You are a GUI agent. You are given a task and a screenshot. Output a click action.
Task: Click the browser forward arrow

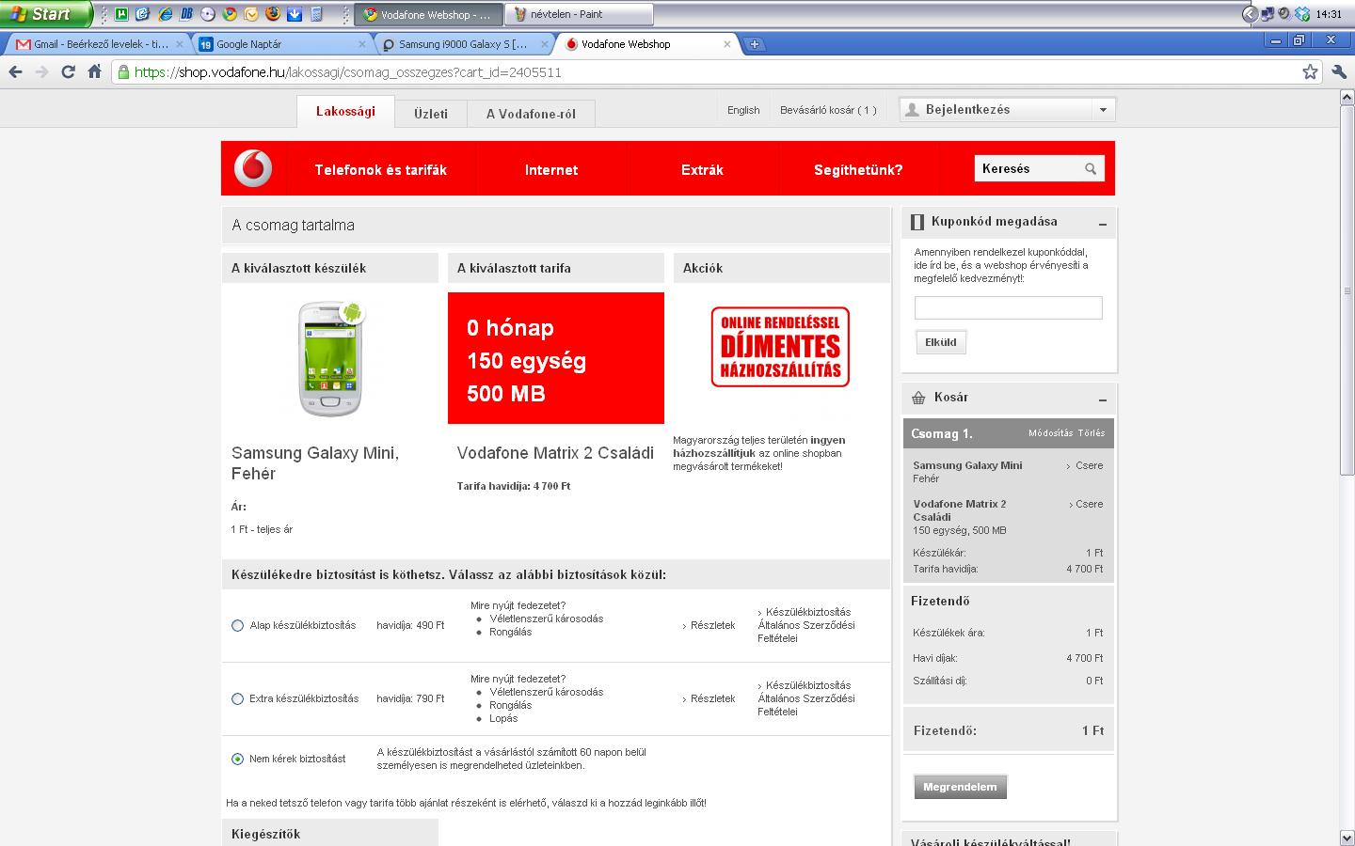[41, 71]
